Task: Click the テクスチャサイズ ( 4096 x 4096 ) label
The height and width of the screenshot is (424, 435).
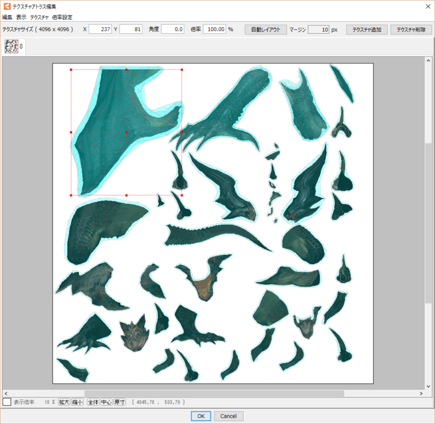Action: pos(38,29)
